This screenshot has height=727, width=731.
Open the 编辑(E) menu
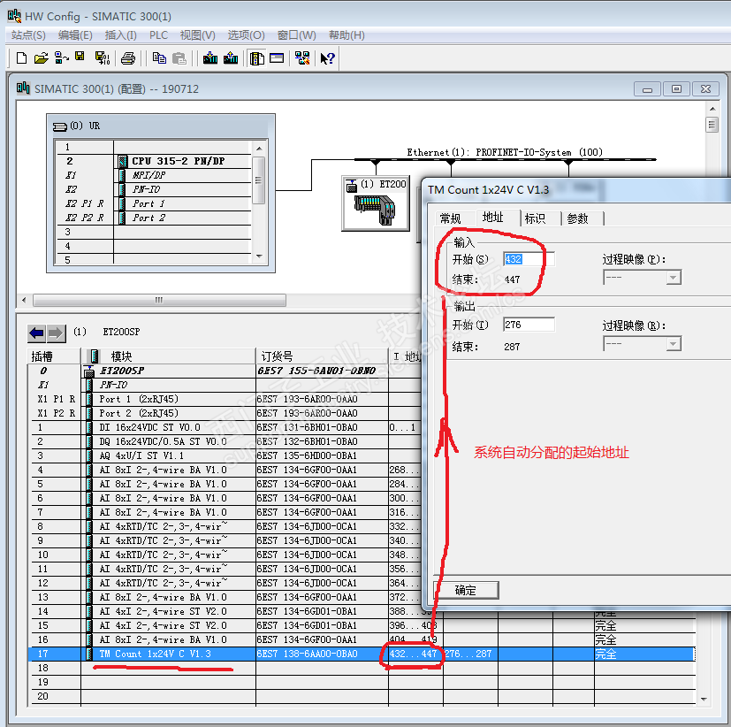(x=75, y=35)
